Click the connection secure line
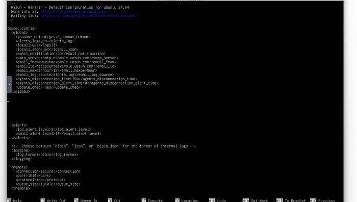The height and width of the screenshot is (202, 357). [48, 171]
